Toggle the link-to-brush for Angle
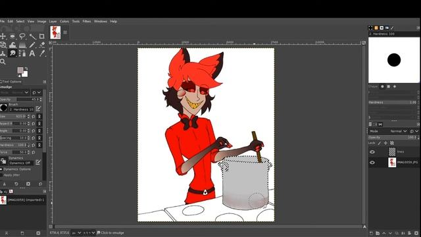The image size is (421, 237). tap(39, 130)
